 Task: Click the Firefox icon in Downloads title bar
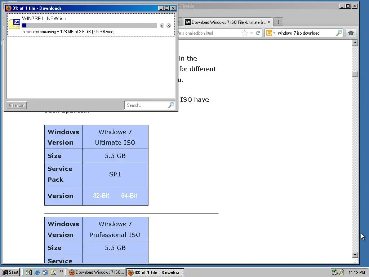point(9,8)
